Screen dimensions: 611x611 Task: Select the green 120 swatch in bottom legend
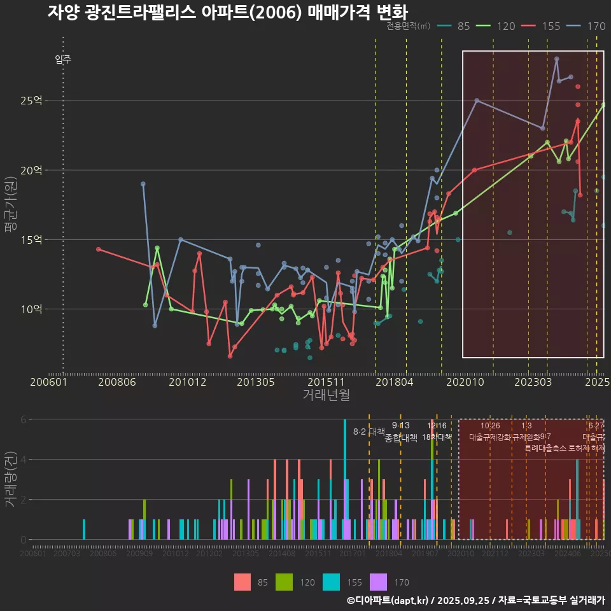tap(284, 582)
